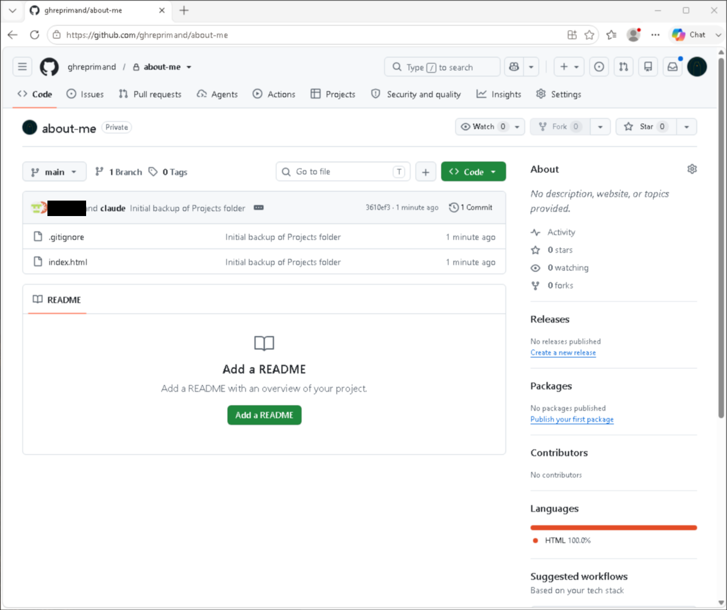
Task: Add file using the plus button
Action: point(425,172)
